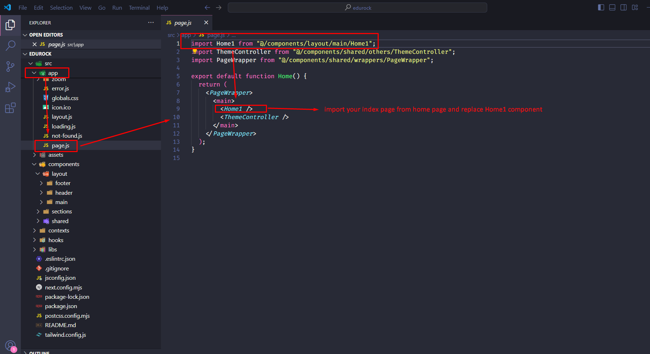Click the folder icon of hooks
The width and height of the screenshot is (650, 354).
(x=42, y=240)
